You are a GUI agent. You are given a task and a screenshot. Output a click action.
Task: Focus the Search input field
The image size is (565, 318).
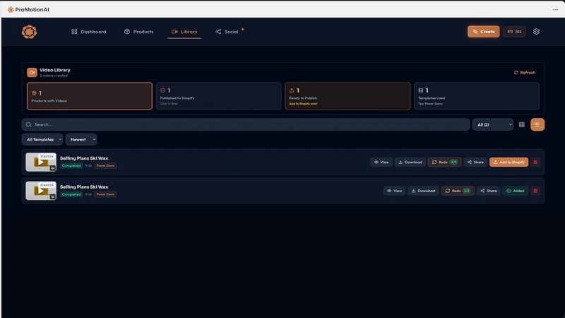(246, 124)
